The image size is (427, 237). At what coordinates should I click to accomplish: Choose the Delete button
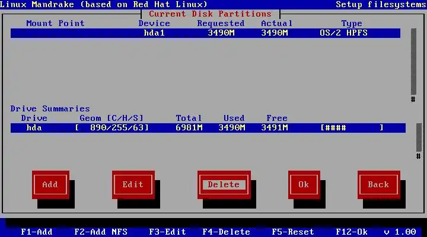224,185
